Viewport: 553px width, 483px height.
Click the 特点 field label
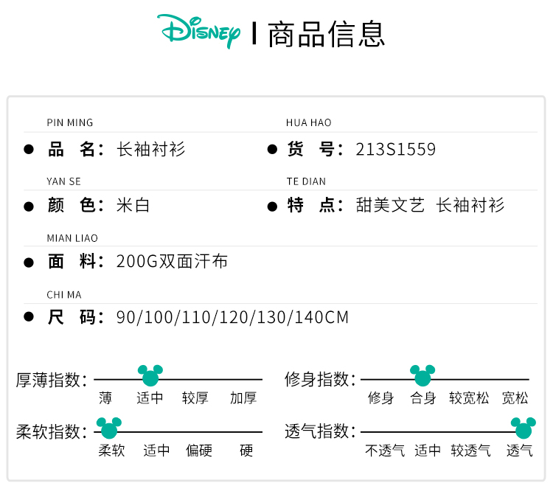(315, 205)
